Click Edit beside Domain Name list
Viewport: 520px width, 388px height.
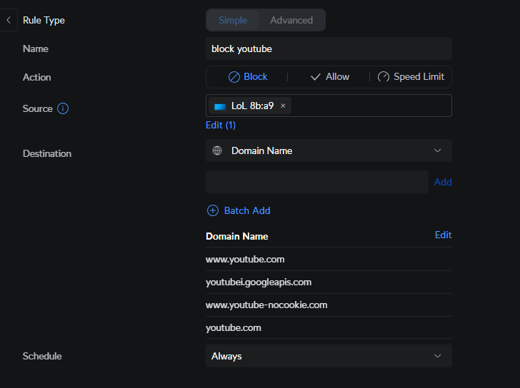point(443,235)
